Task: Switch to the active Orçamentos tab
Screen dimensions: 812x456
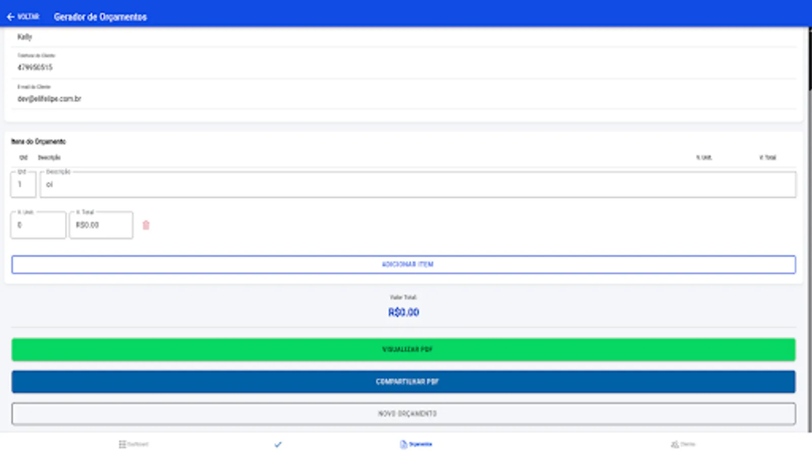Action: point(416,444)
